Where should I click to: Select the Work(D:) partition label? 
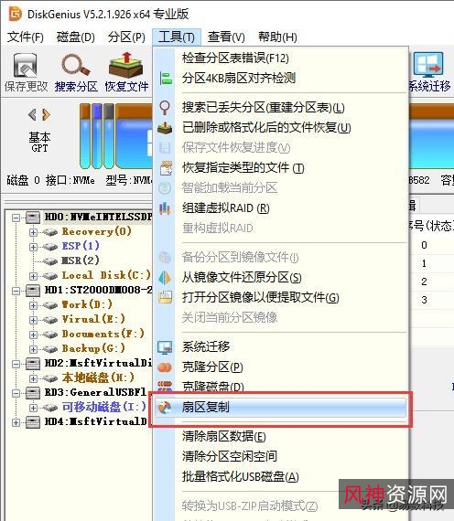pos(87,304)
